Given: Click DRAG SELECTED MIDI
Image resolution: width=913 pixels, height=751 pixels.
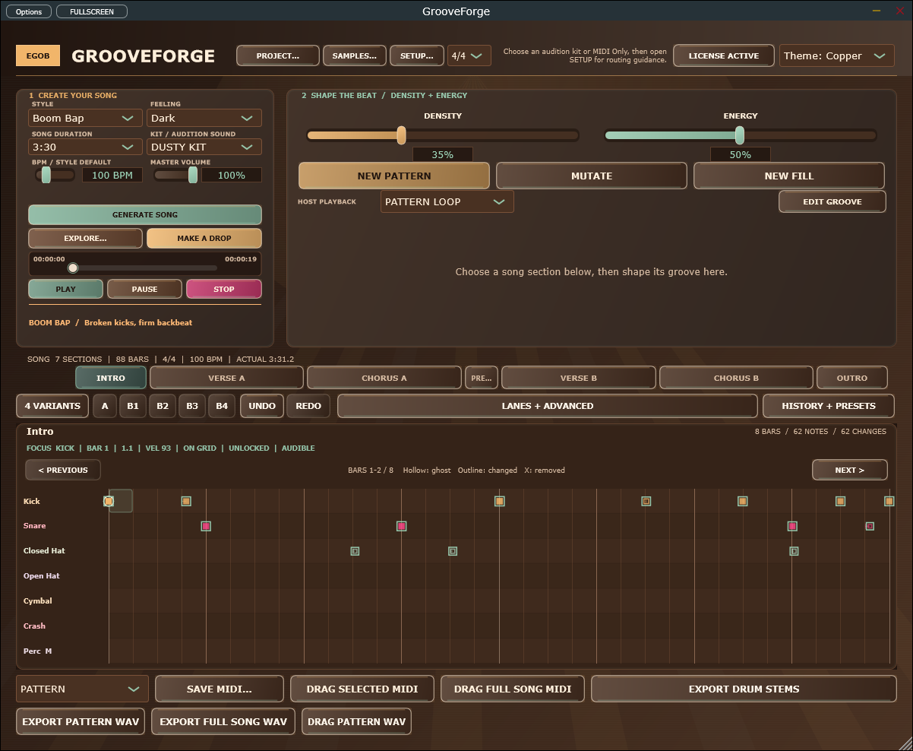Looking at the screenshot, I should [362, 689].
